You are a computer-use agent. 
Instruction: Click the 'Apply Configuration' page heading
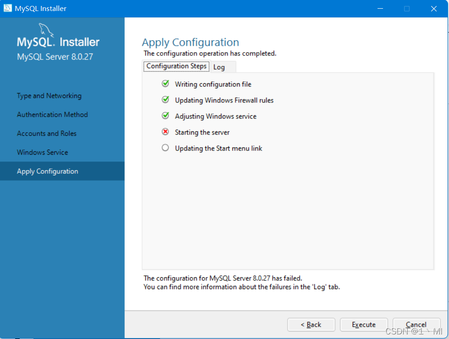191,42
